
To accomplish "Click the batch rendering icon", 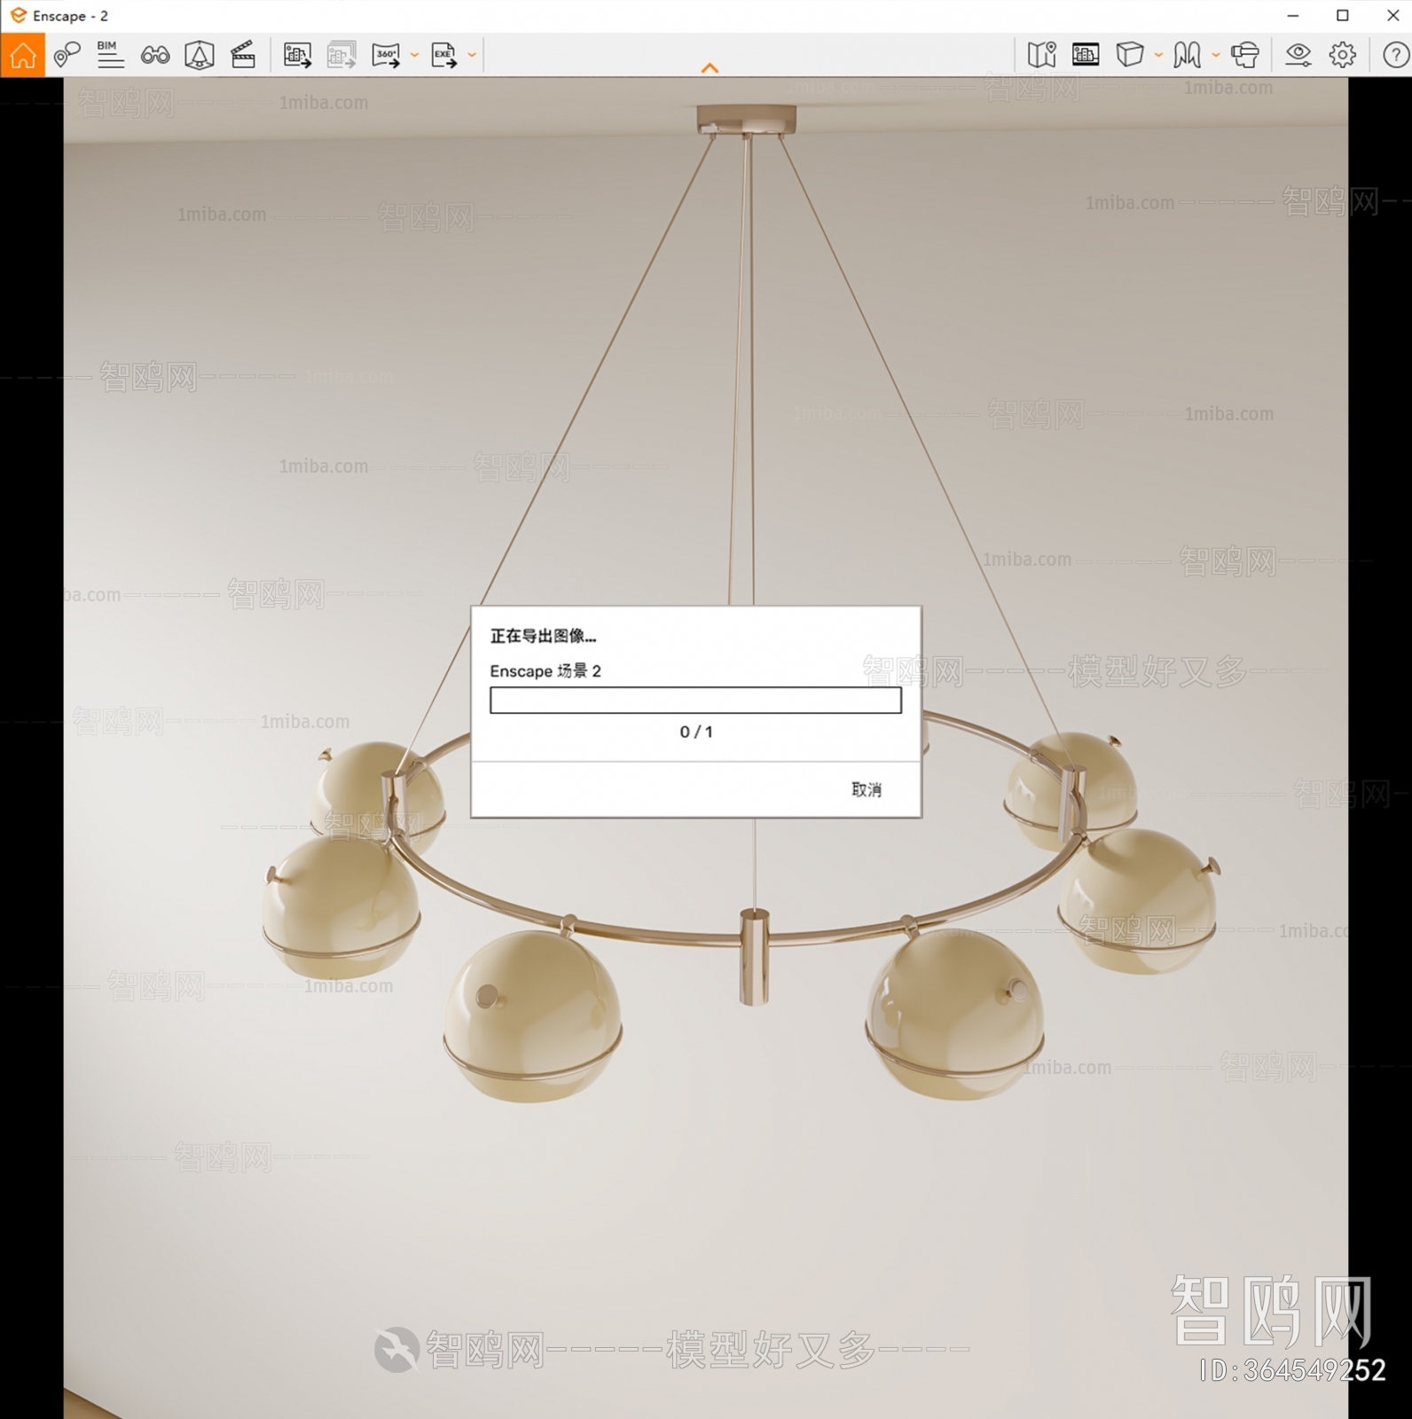I will pyautogui.click(x=341, y=55).
